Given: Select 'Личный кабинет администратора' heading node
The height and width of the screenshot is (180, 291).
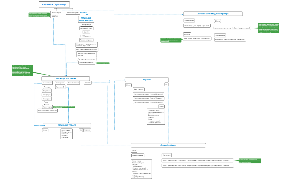Looking at the screenshot, I should point(213,14).
